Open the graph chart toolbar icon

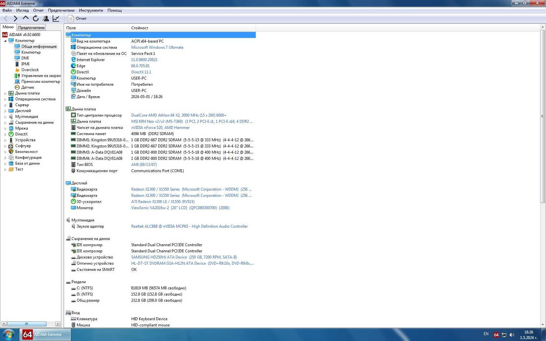coord(56,19)
